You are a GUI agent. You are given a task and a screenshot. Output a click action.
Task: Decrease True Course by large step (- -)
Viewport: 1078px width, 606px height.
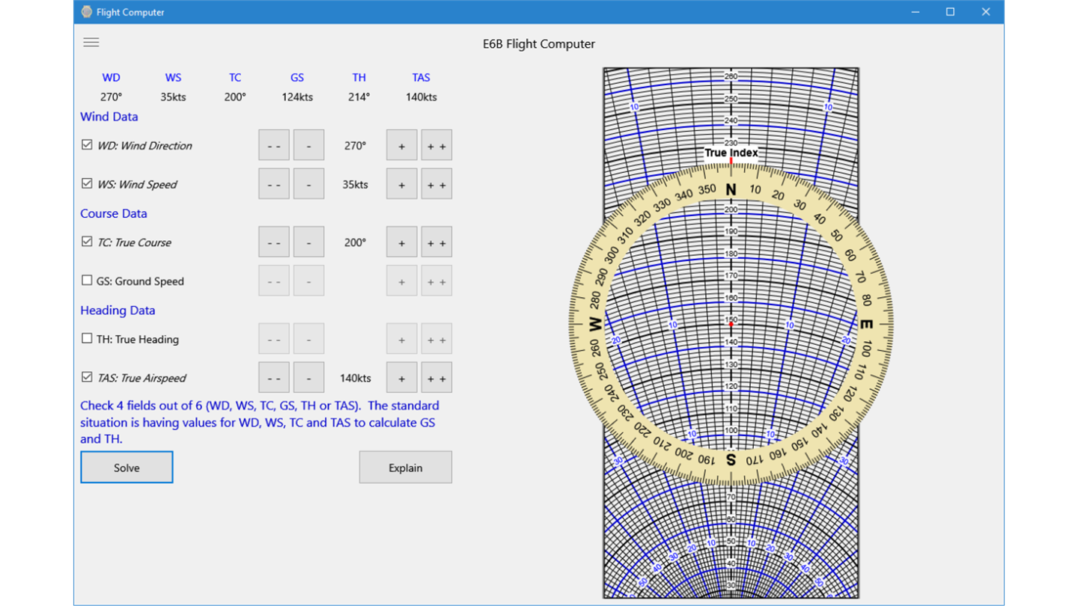pos(274,242)
